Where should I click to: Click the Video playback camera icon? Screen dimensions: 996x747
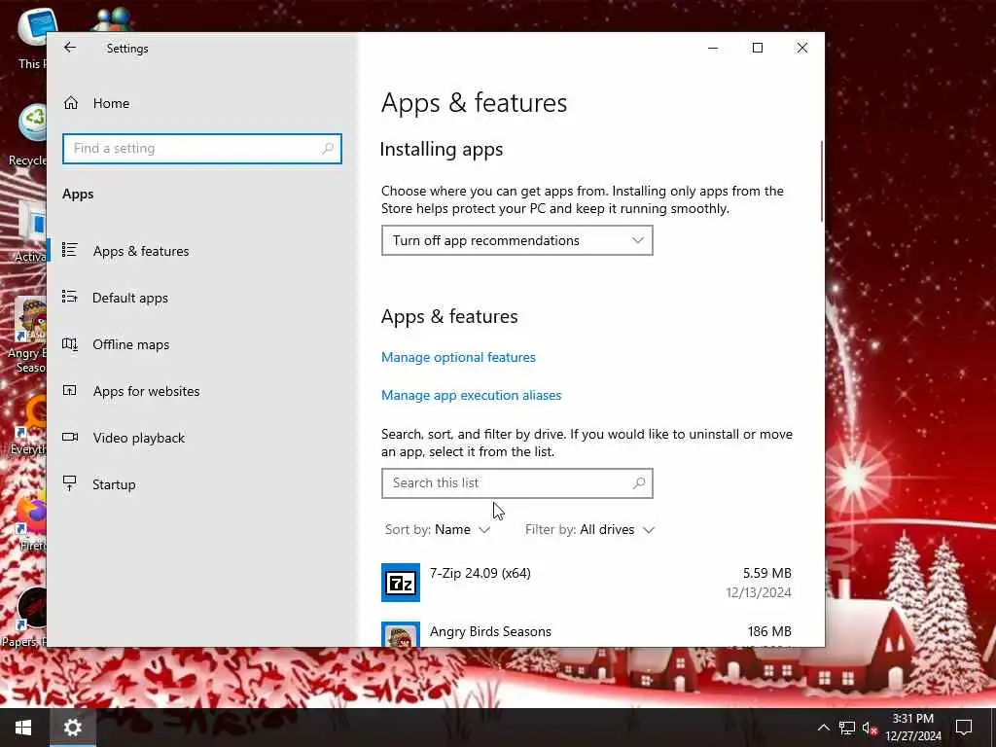(70, 437)
